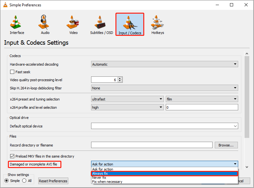Minimize the Simple Preferences window

(217, 5)
